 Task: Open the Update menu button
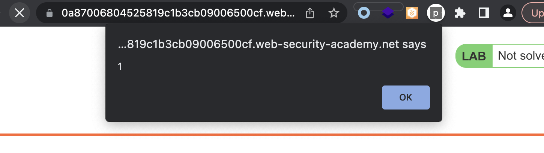coord(535,13)
